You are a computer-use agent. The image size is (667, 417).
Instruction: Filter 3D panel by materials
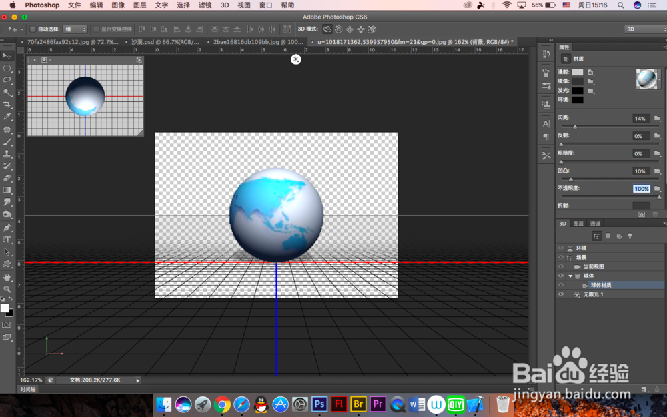619,236
